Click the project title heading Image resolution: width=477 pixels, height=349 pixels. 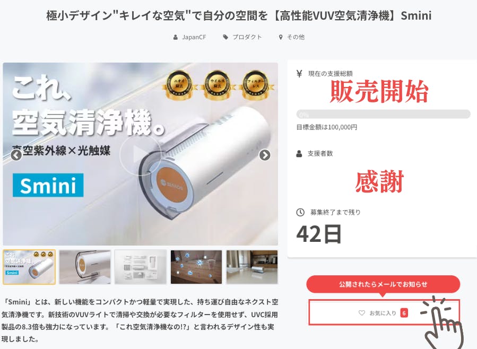[239, 15]
